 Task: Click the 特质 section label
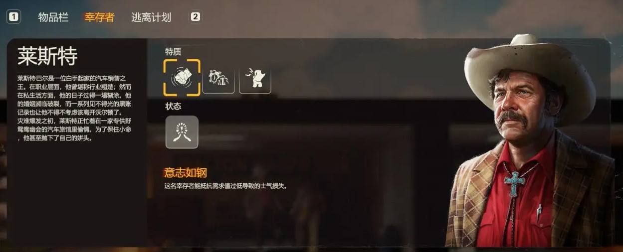[x=173, y=51]
